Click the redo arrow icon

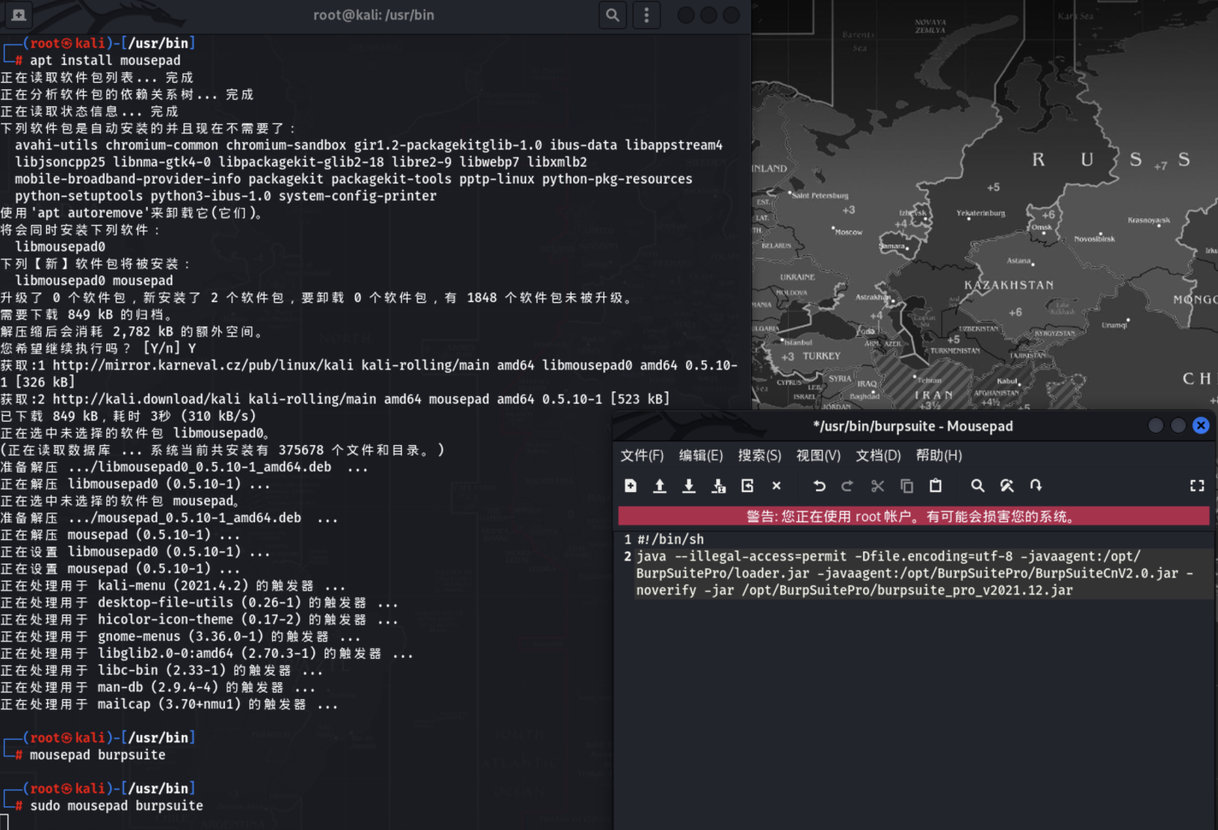(848, 486)
